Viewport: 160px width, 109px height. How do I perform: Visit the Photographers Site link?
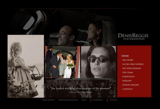click(68, 100)
